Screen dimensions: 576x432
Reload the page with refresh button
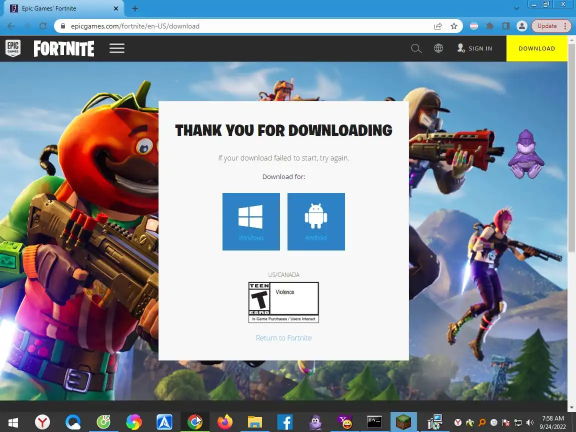click(x=43, y=26)
